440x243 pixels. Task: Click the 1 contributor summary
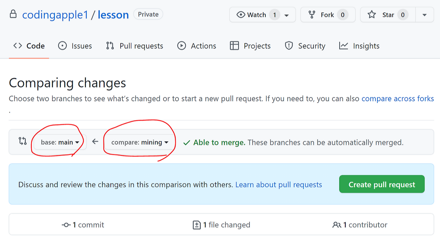[x=360, y=225]
